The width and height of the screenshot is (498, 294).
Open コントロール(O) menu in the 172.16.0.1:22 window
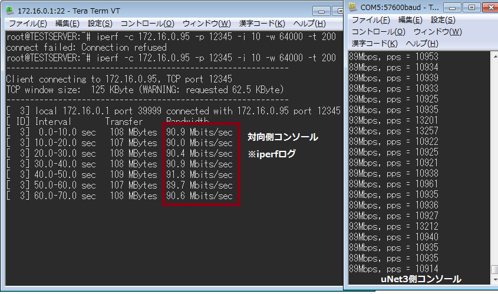pos(147,24)
